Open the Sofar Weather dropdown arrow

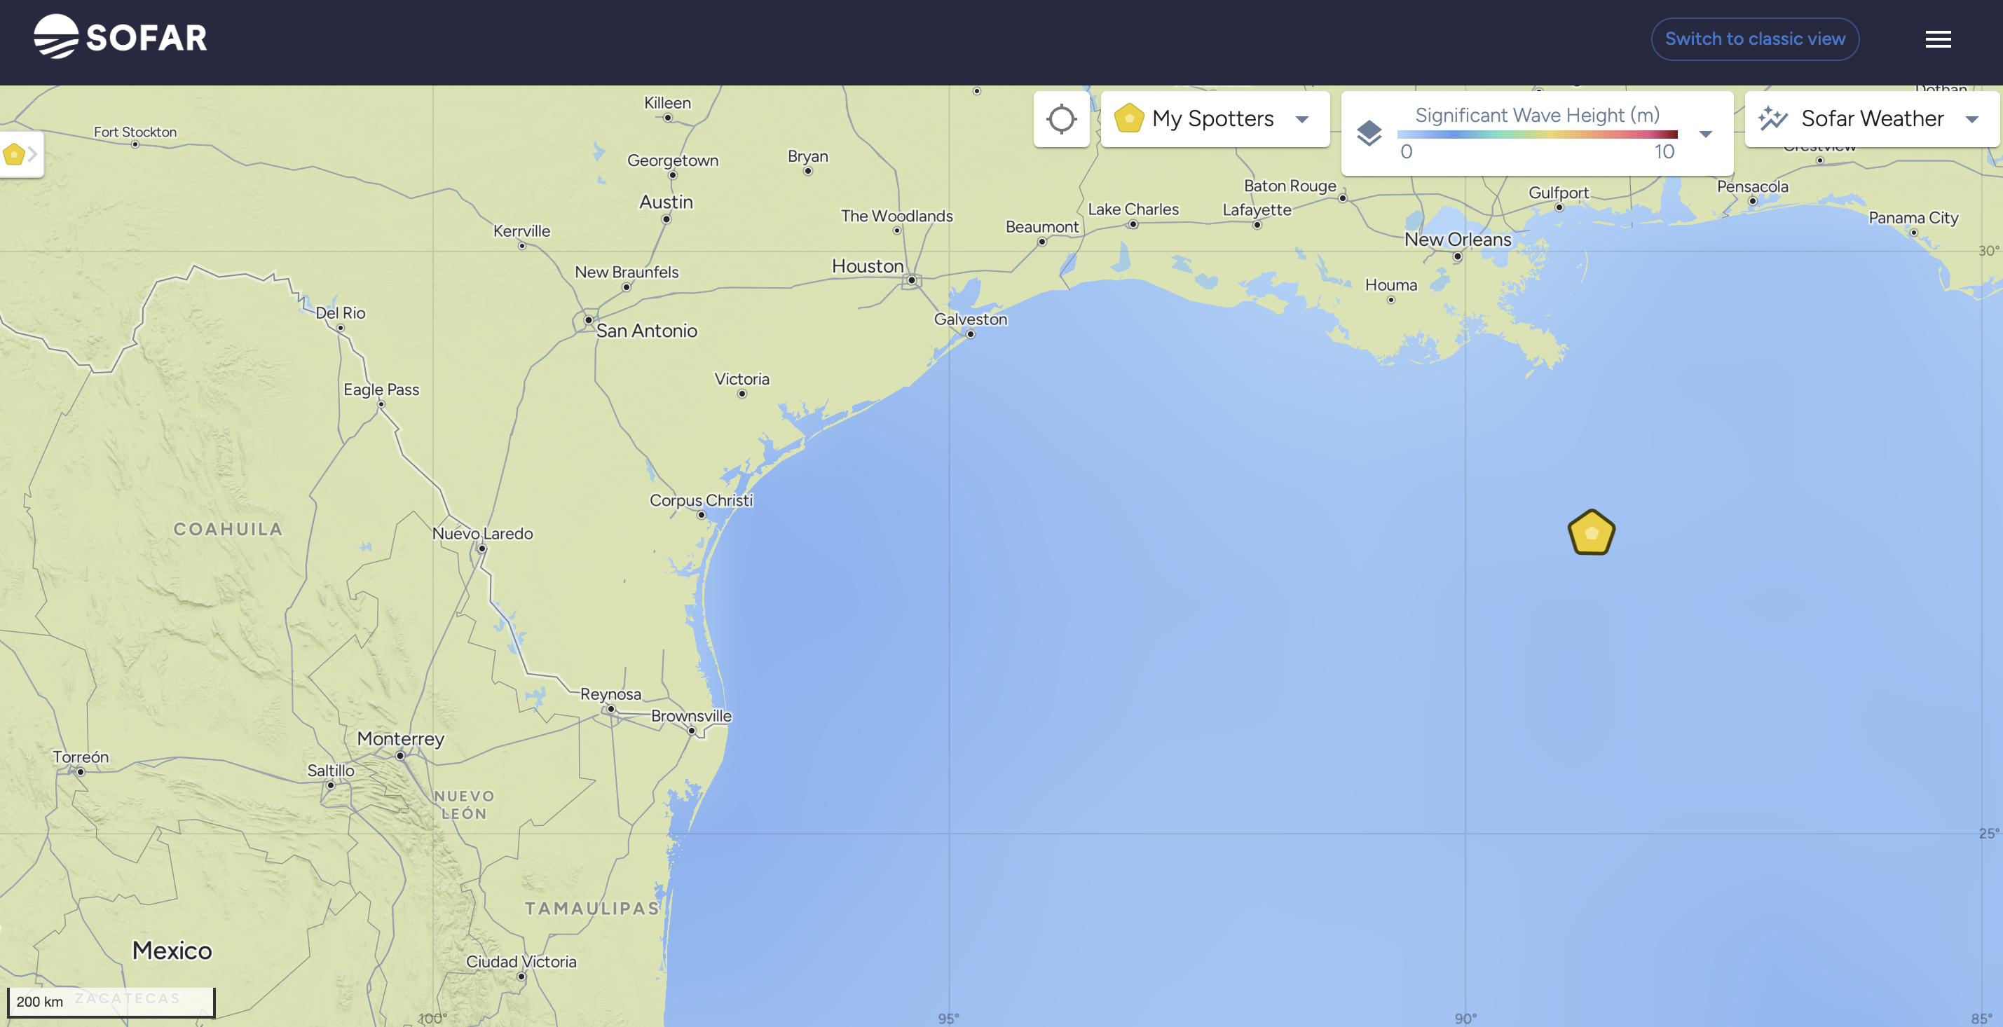tap(1971, 119)
